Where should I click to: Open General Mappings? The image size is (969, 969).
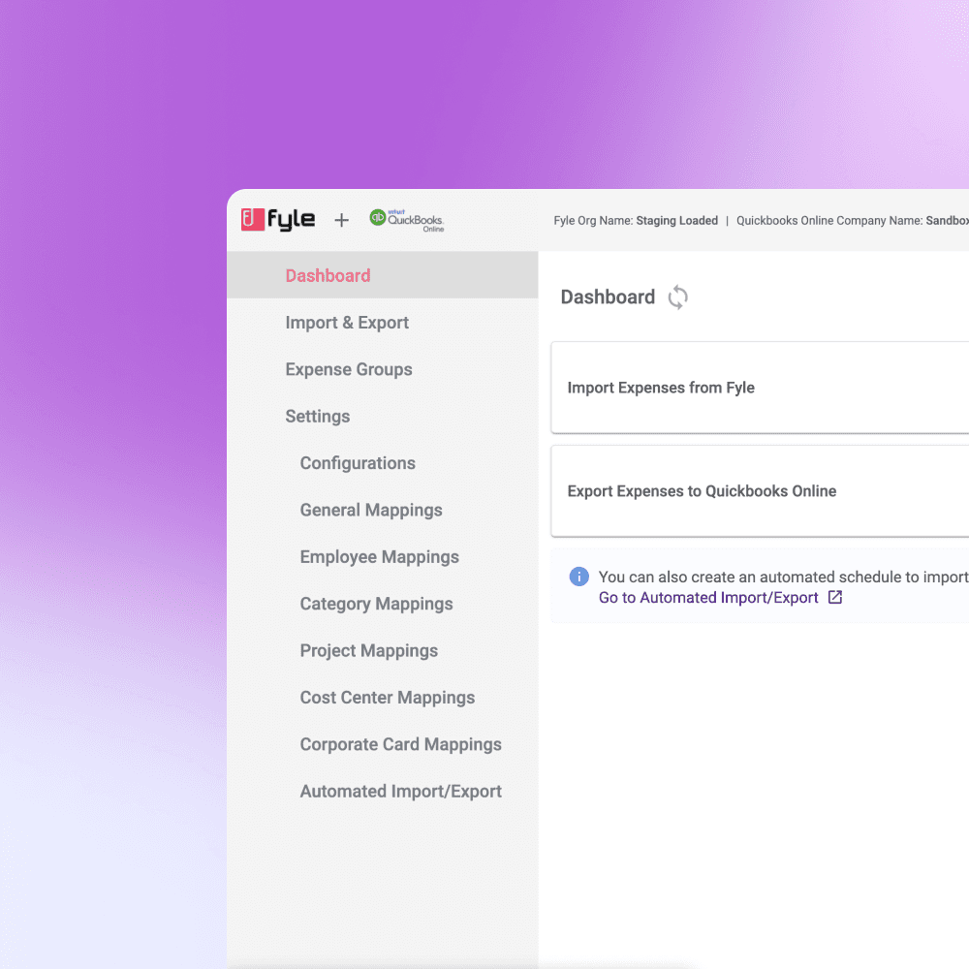(371, 511)
